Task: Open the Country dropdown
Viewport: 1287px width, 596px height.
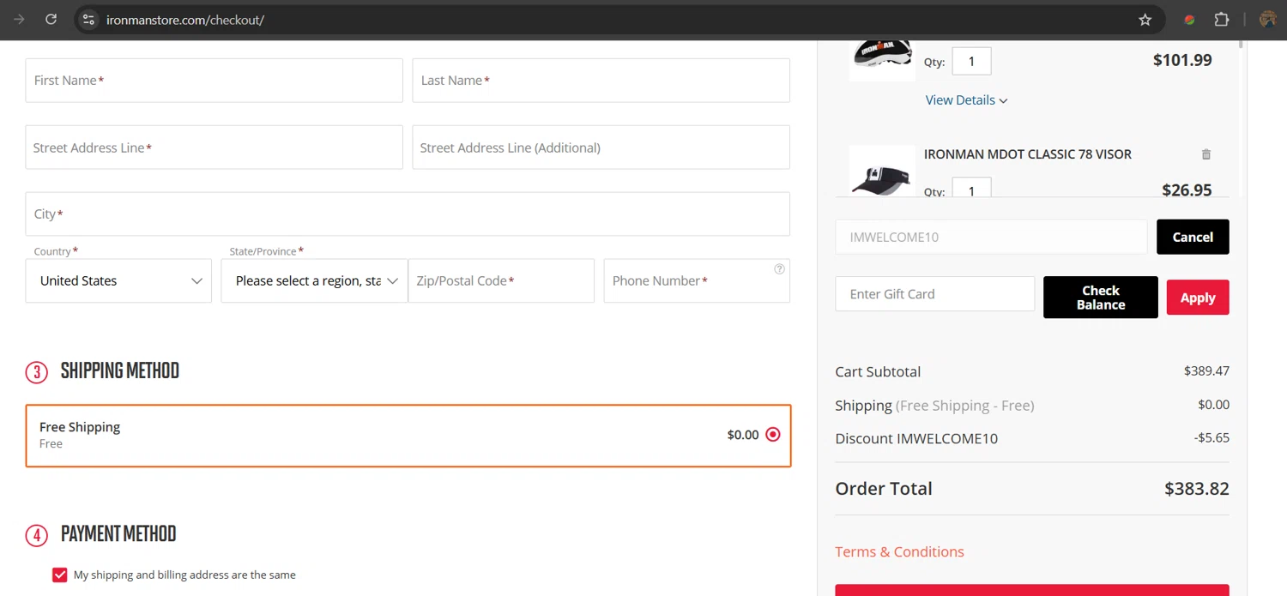Action: point(118,280)
